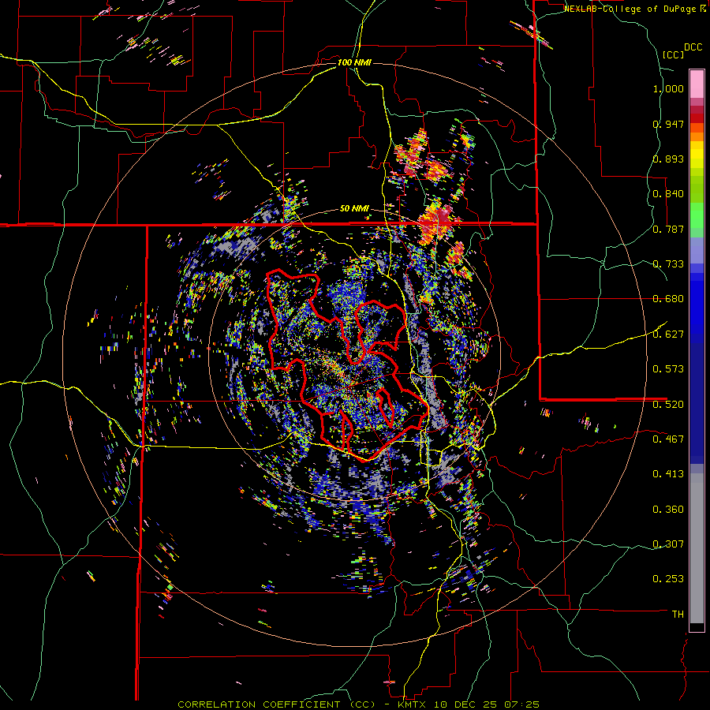Click the 0.680 scale label
This screenshot has height=710, width=710.
tap(668, 299)
